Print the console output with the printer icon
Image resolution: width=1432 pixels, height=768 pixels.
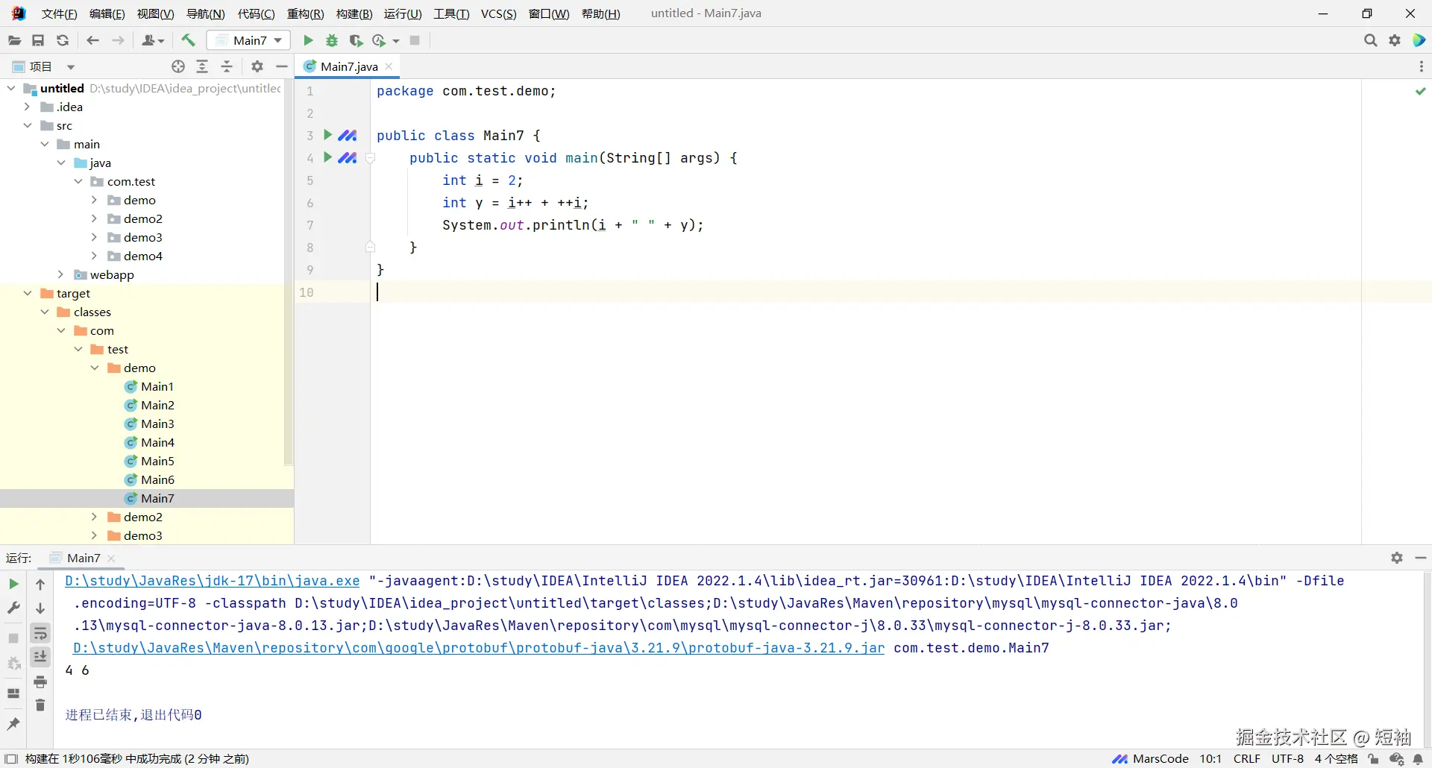(40, 682)
